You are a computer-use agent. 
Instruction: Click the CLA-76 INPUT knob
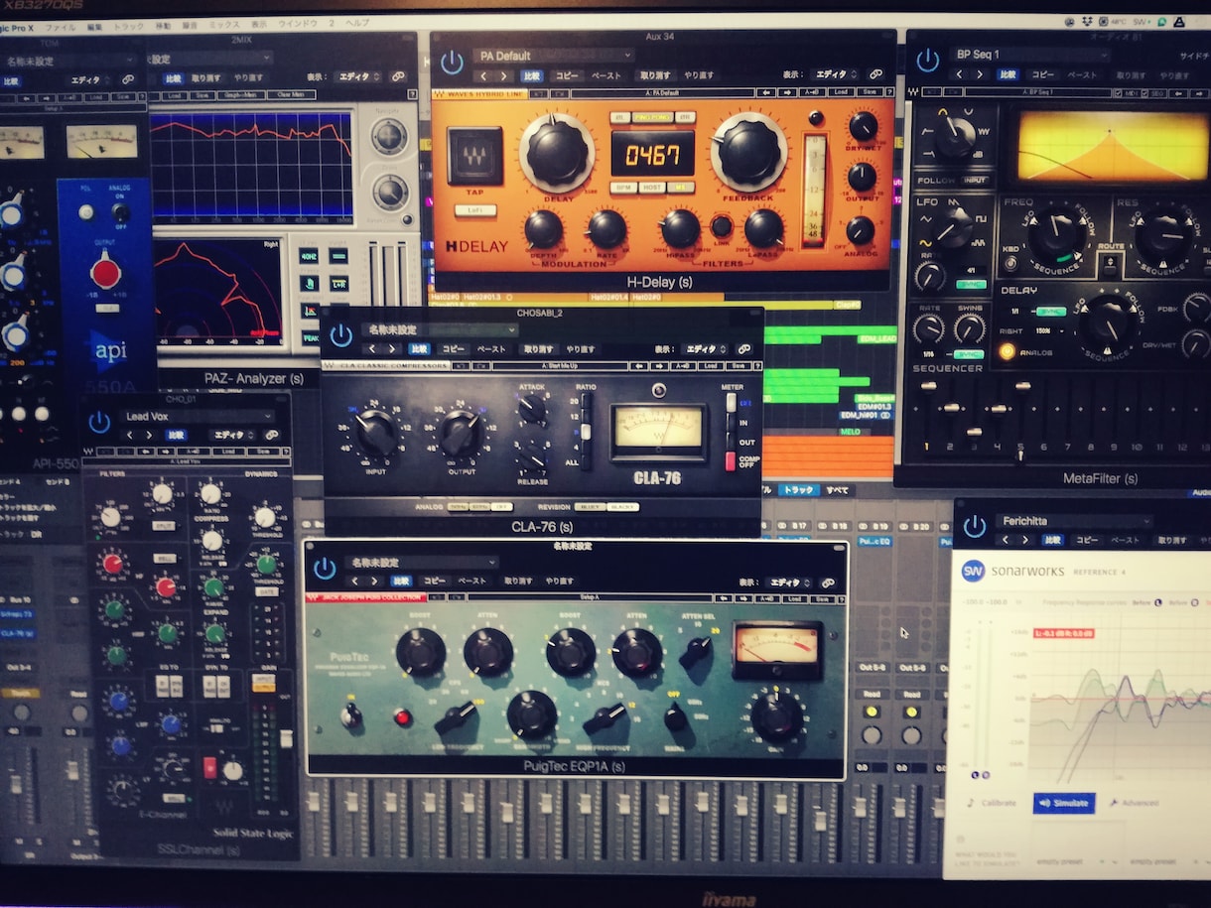[376, 434]
